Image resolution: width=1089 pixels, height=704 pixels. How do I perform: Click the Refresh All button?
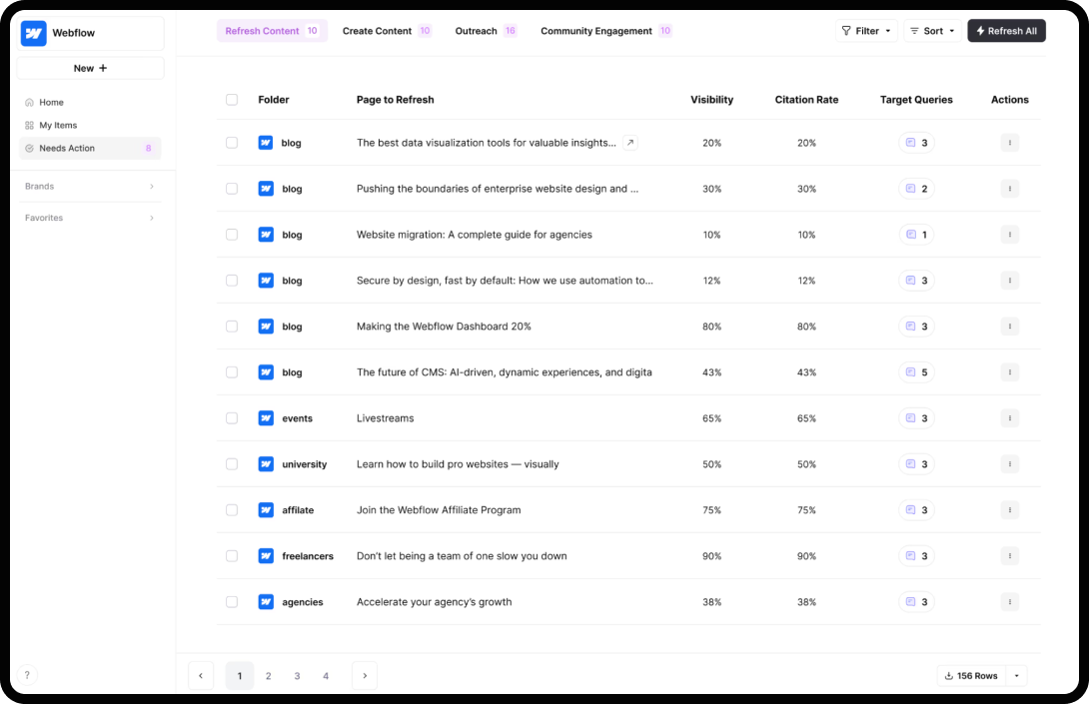click(x=1006, y=31)
